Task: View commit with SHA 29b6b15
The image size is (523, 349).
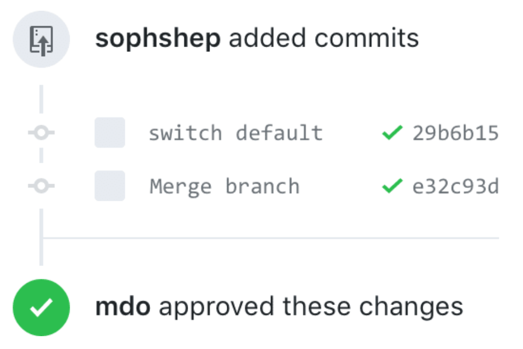Action: (x=455, y=133)
